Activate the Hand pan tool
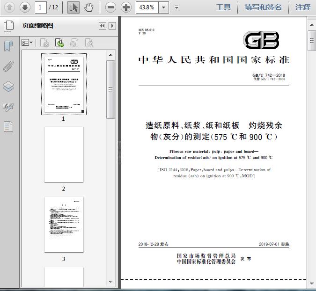 click(88, 7)
